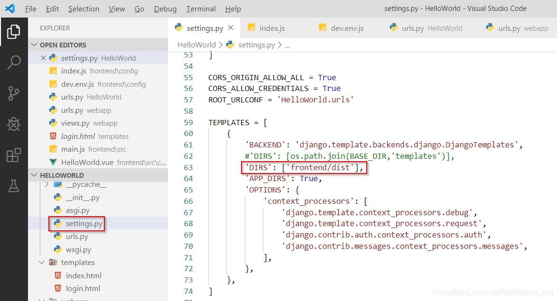Click the contrib.messages.context_processors.messages line
Viewport: 557px width, 301px height.
point(405,246)
